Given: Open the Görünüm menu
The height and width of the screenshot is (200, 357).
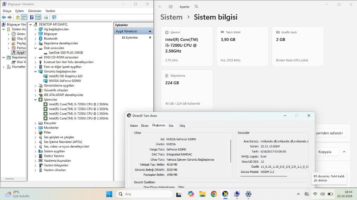Looking at the screenshot, I should [35, 11].
